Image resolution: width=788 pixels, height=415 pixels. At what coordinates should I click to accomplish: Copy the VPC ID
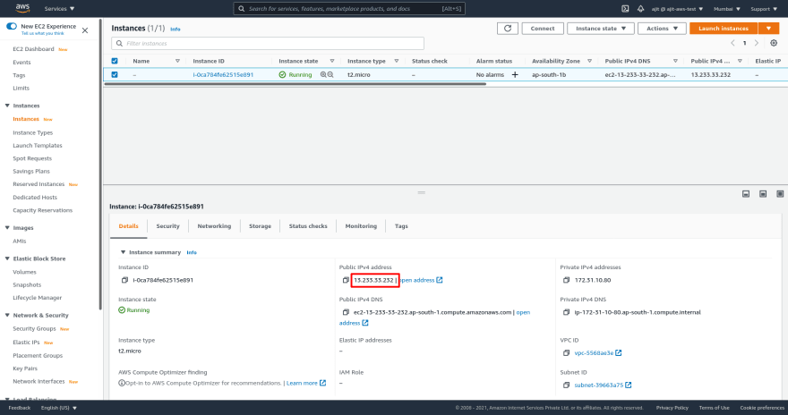pos(566,352)
